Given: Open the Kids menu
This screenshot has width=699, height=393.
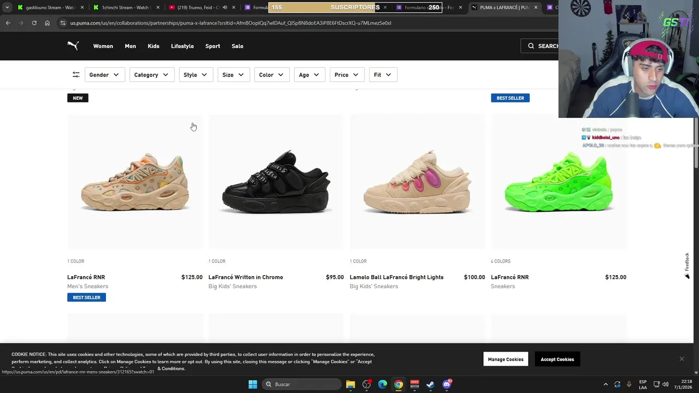Looking at the screenshot, I should pos(153,46).
